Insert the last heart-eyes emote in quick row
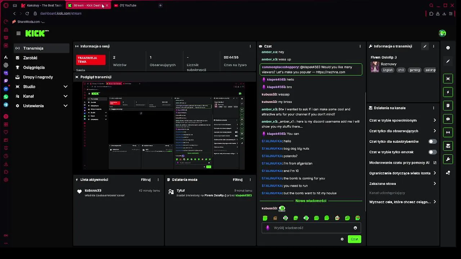 358,218
